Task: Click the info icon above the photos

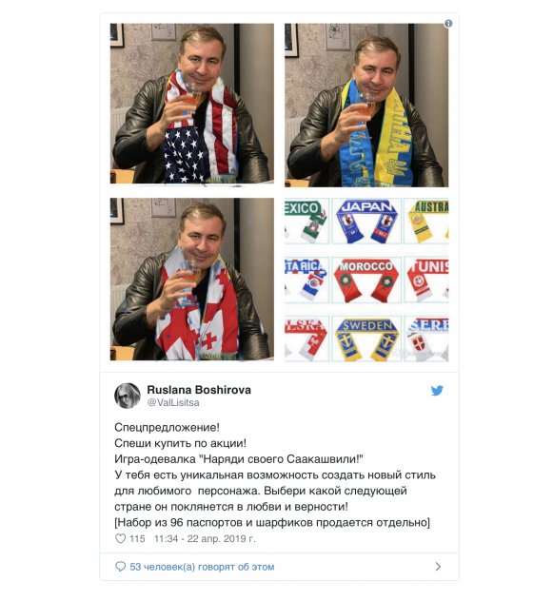Action: click(448, 24)
